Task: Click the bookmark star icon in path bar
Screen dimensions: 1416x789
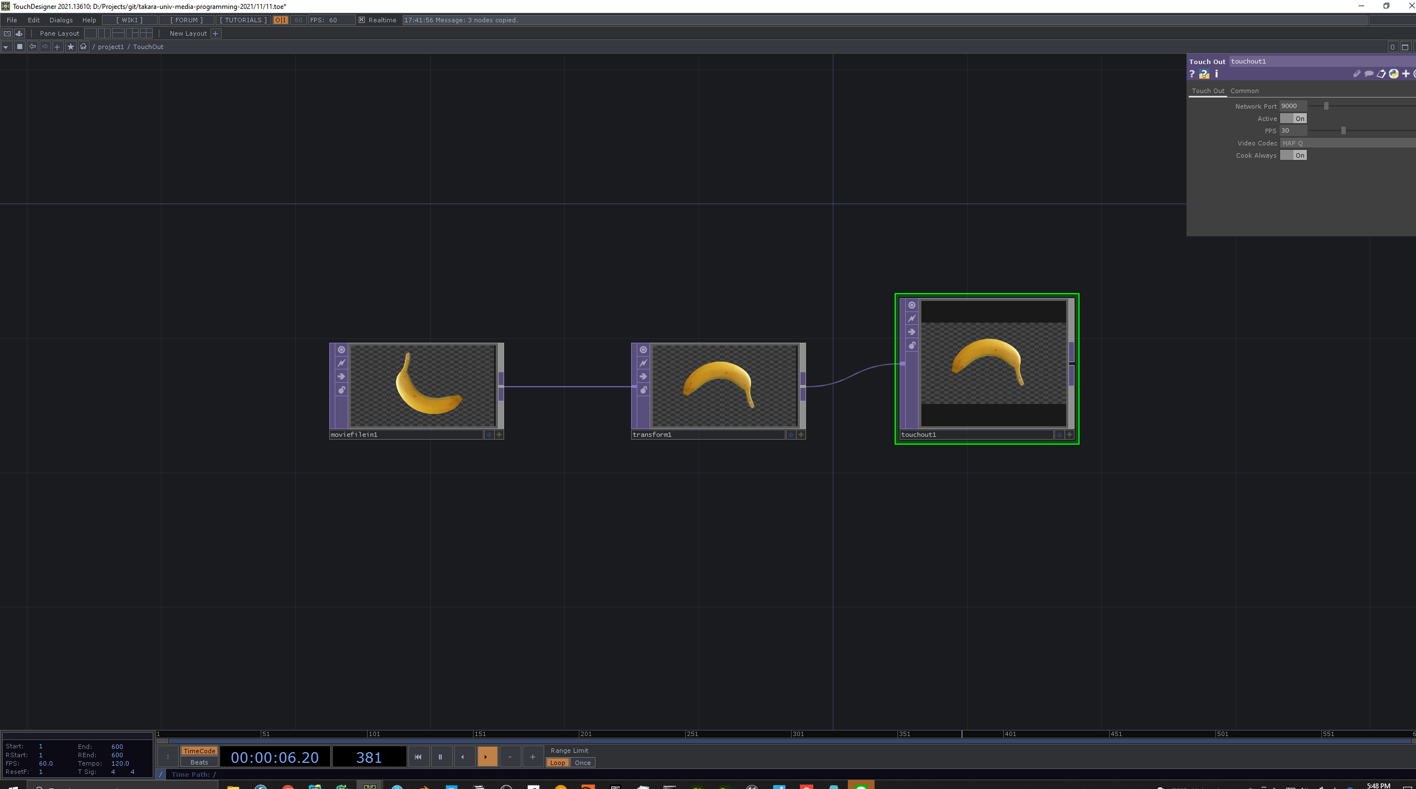Action: point(70,47)
